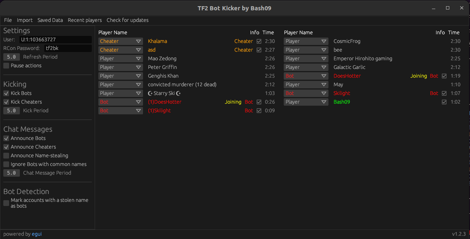Click the Chat Message Period value box

[x=12, y=173]
